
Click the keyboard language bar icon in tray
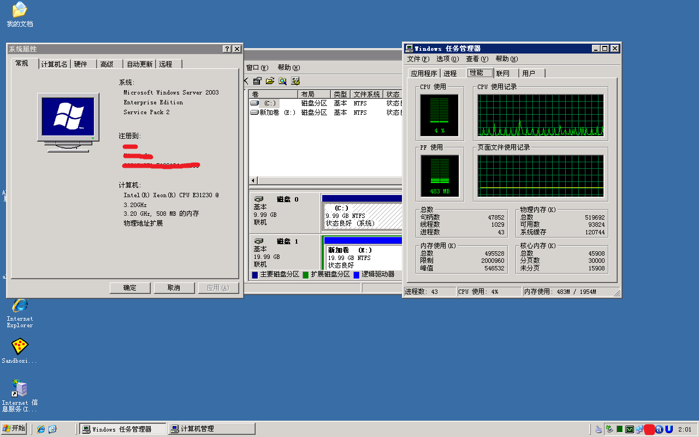point(599,429)
